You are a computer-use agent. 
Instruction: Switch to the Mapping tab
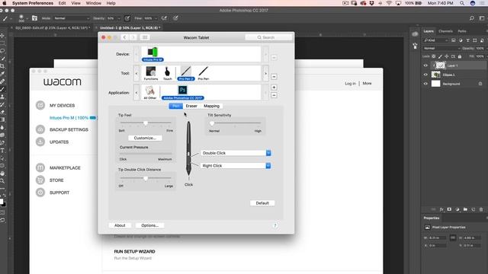click(x=212, y=106)
